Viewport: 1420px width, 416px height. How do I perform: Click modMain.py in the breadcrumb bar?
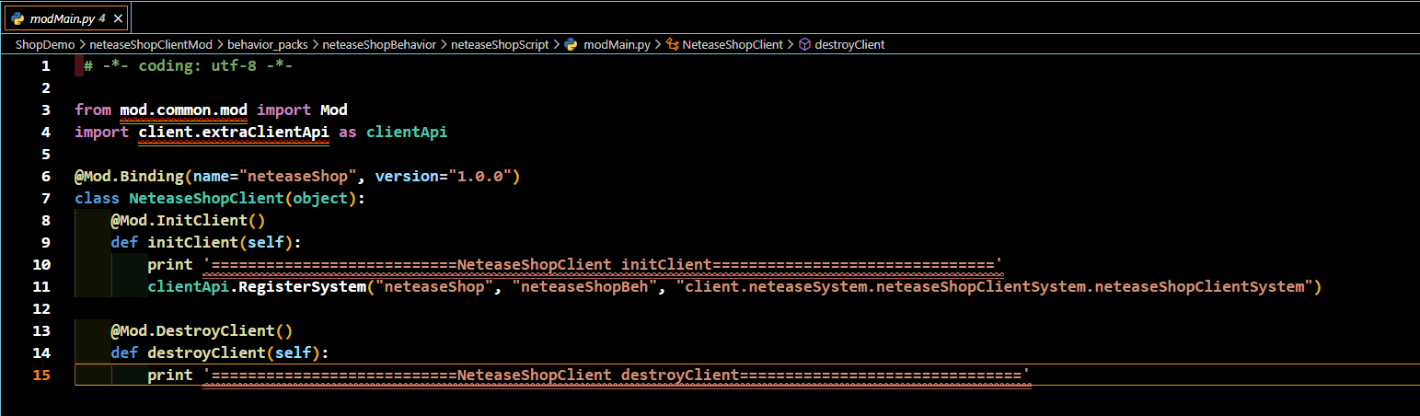click(x=617, y=44)
